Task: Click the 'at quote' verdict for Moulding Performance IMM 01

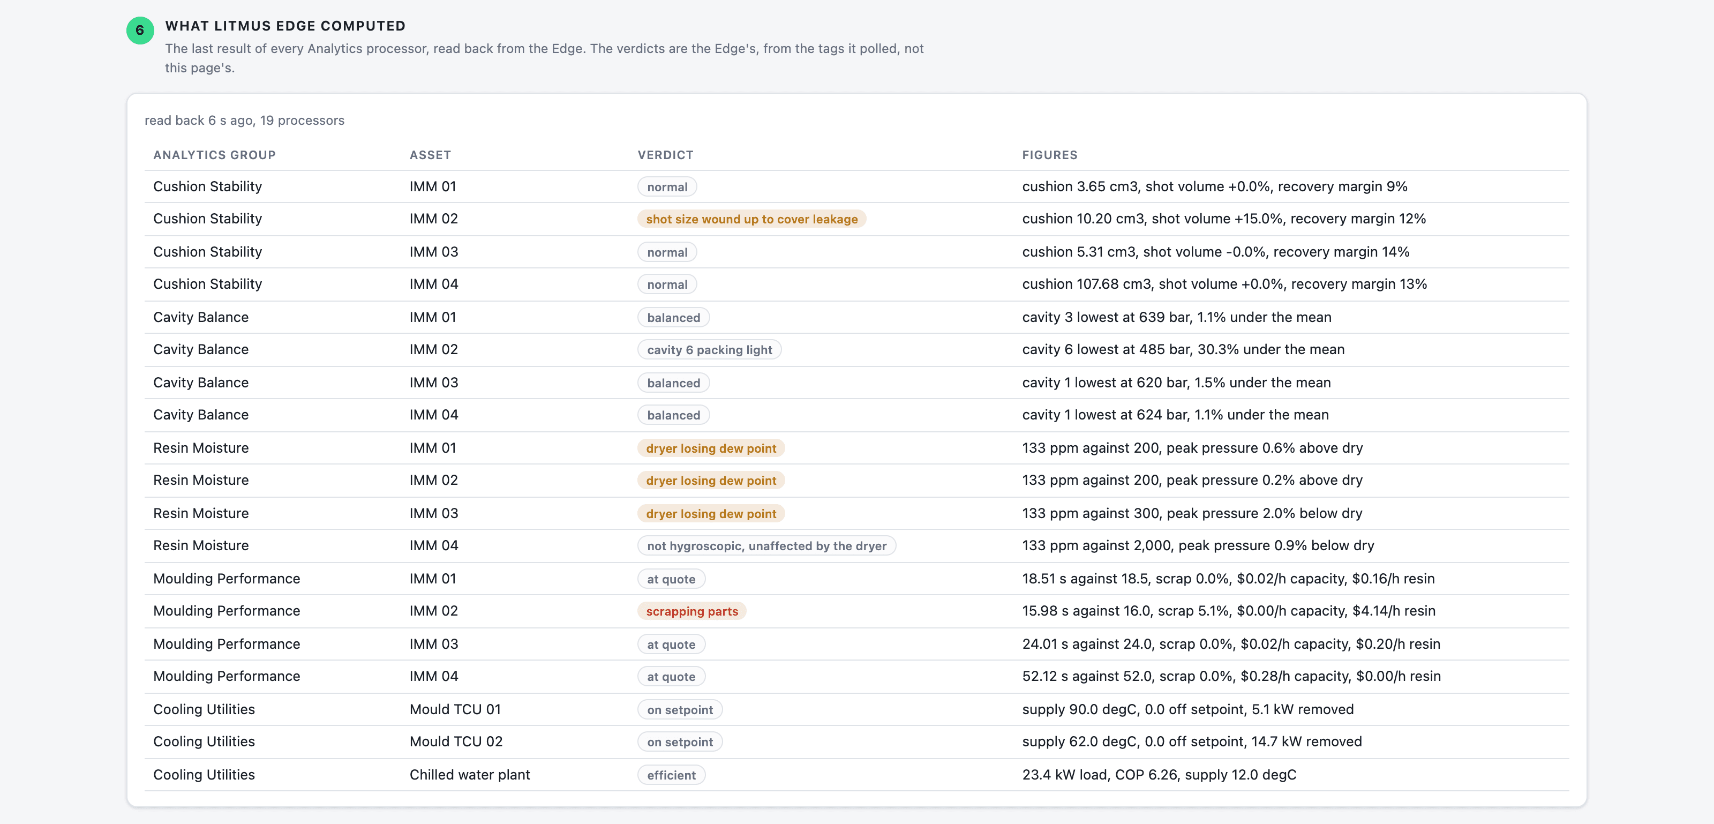Action: (x=671, y=579)
